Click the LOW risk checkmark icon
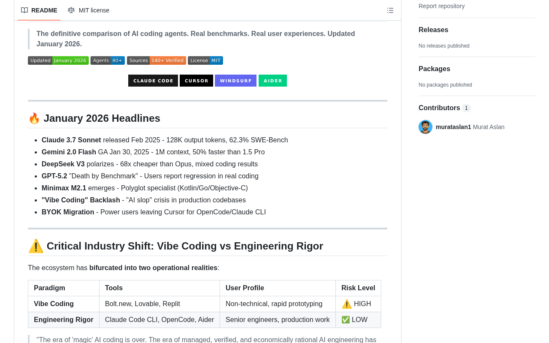The width and height of the screenshot is (549, 343). (346, 320)
